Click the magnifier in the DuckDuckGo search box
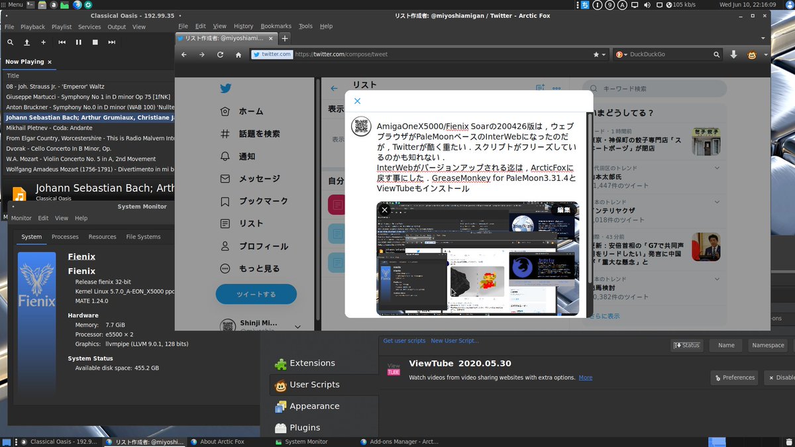This screenshot has height=447, width=795. coord(717,54)
